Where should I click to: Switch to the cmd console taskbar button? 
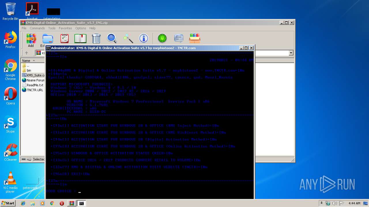point(82,203)
